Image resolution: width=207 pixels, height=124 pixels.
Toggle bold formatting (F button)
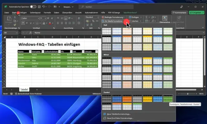coord(23,23)
